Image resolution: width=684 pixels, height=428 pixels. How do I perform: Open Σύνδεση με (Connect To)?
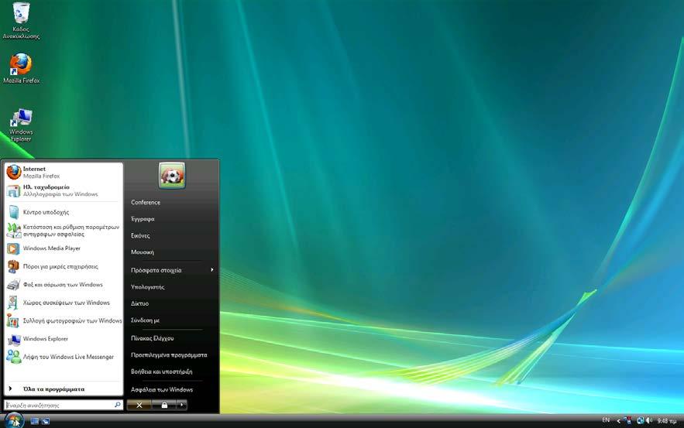click(x=172, y=320)
